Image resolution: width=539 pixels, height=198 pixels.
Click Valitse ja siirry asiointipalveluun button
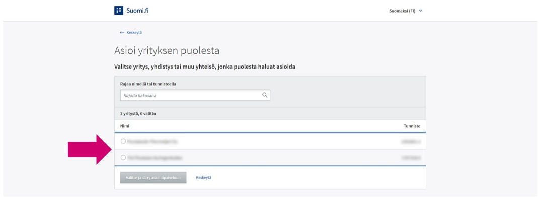click(x=153, y=178)
